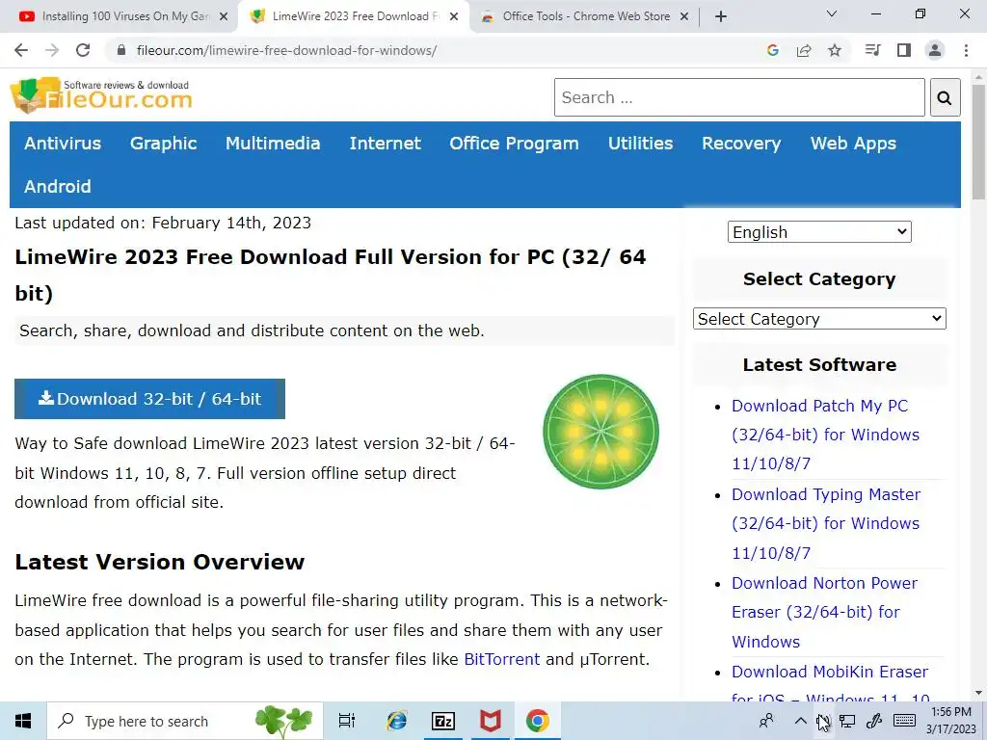The image size is (987, 740).
Task: Focus the site Search field
Action: [x=739, y=97]
